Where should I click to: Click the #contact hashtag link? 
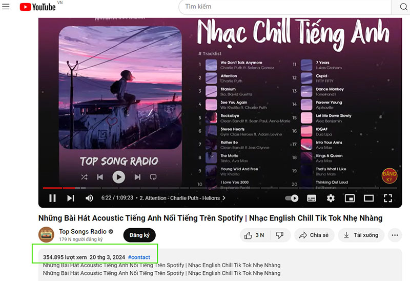click(139, 257)
